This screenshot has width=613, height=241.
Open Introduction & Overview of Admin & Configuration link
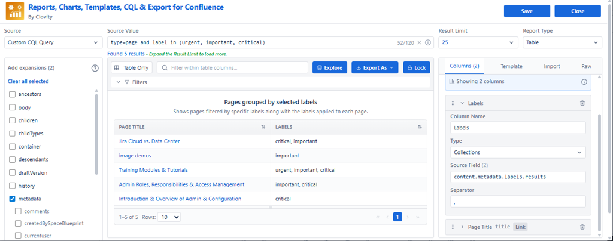tap(180, 199)
